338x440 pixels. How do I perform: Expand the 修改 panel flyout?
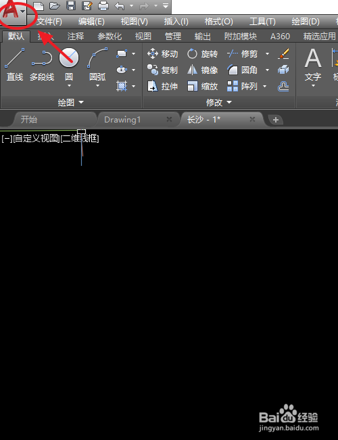click(219, 102)
